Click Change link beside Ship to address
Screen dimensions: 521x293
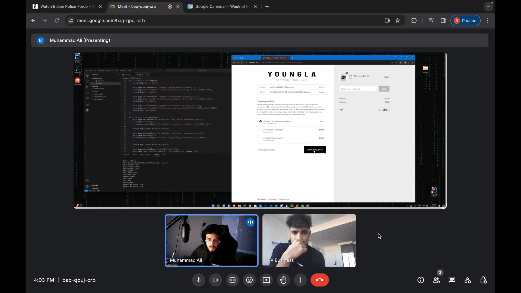point(322,92)
